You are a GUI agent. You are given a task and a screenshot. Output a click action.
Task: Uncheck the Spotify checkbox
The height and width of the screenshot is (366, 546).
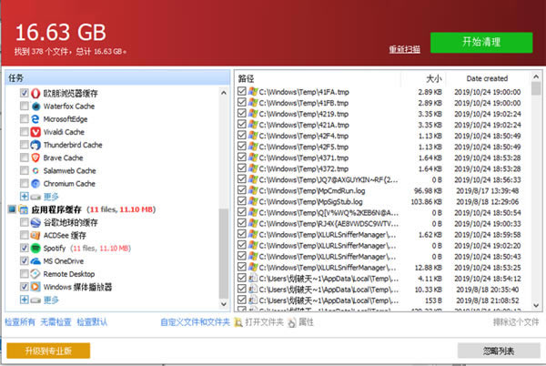click(24, 248)
